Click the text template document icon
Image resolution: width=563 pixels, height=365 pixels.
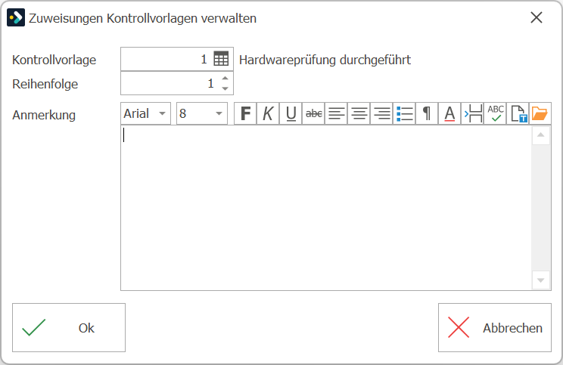point(518,113)
